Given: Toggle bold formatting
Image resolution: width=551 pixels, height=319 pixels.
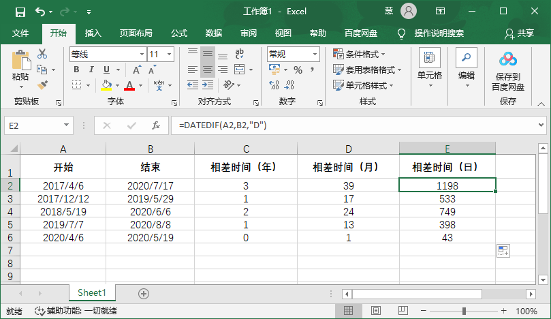Looking at the screenshot, I should coord(76,70).
